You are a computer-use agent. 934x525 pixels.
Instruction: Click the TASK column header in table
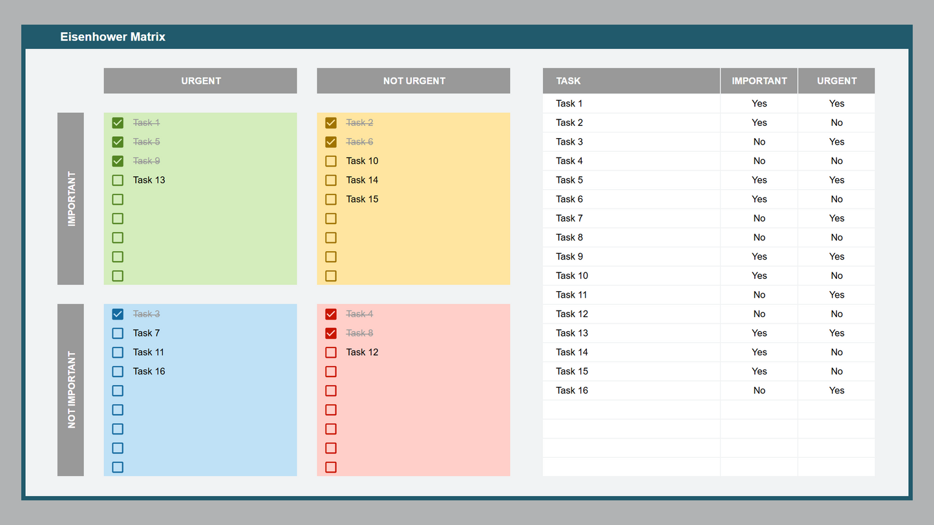tap(631, 81)
